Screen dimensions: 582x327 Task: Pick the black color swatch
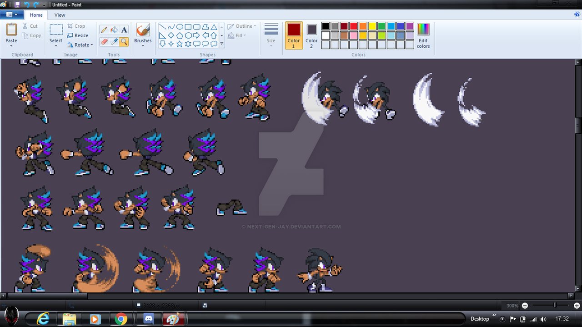[326, 26]
